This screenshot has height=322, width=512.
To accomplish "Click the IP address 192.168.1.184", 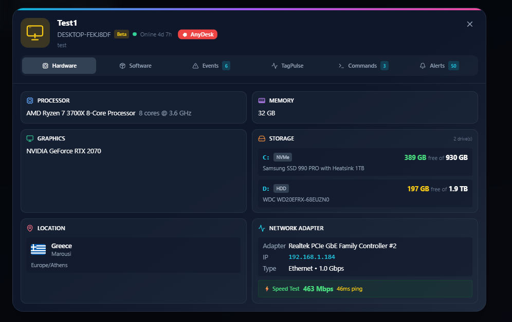I will 312,257.
